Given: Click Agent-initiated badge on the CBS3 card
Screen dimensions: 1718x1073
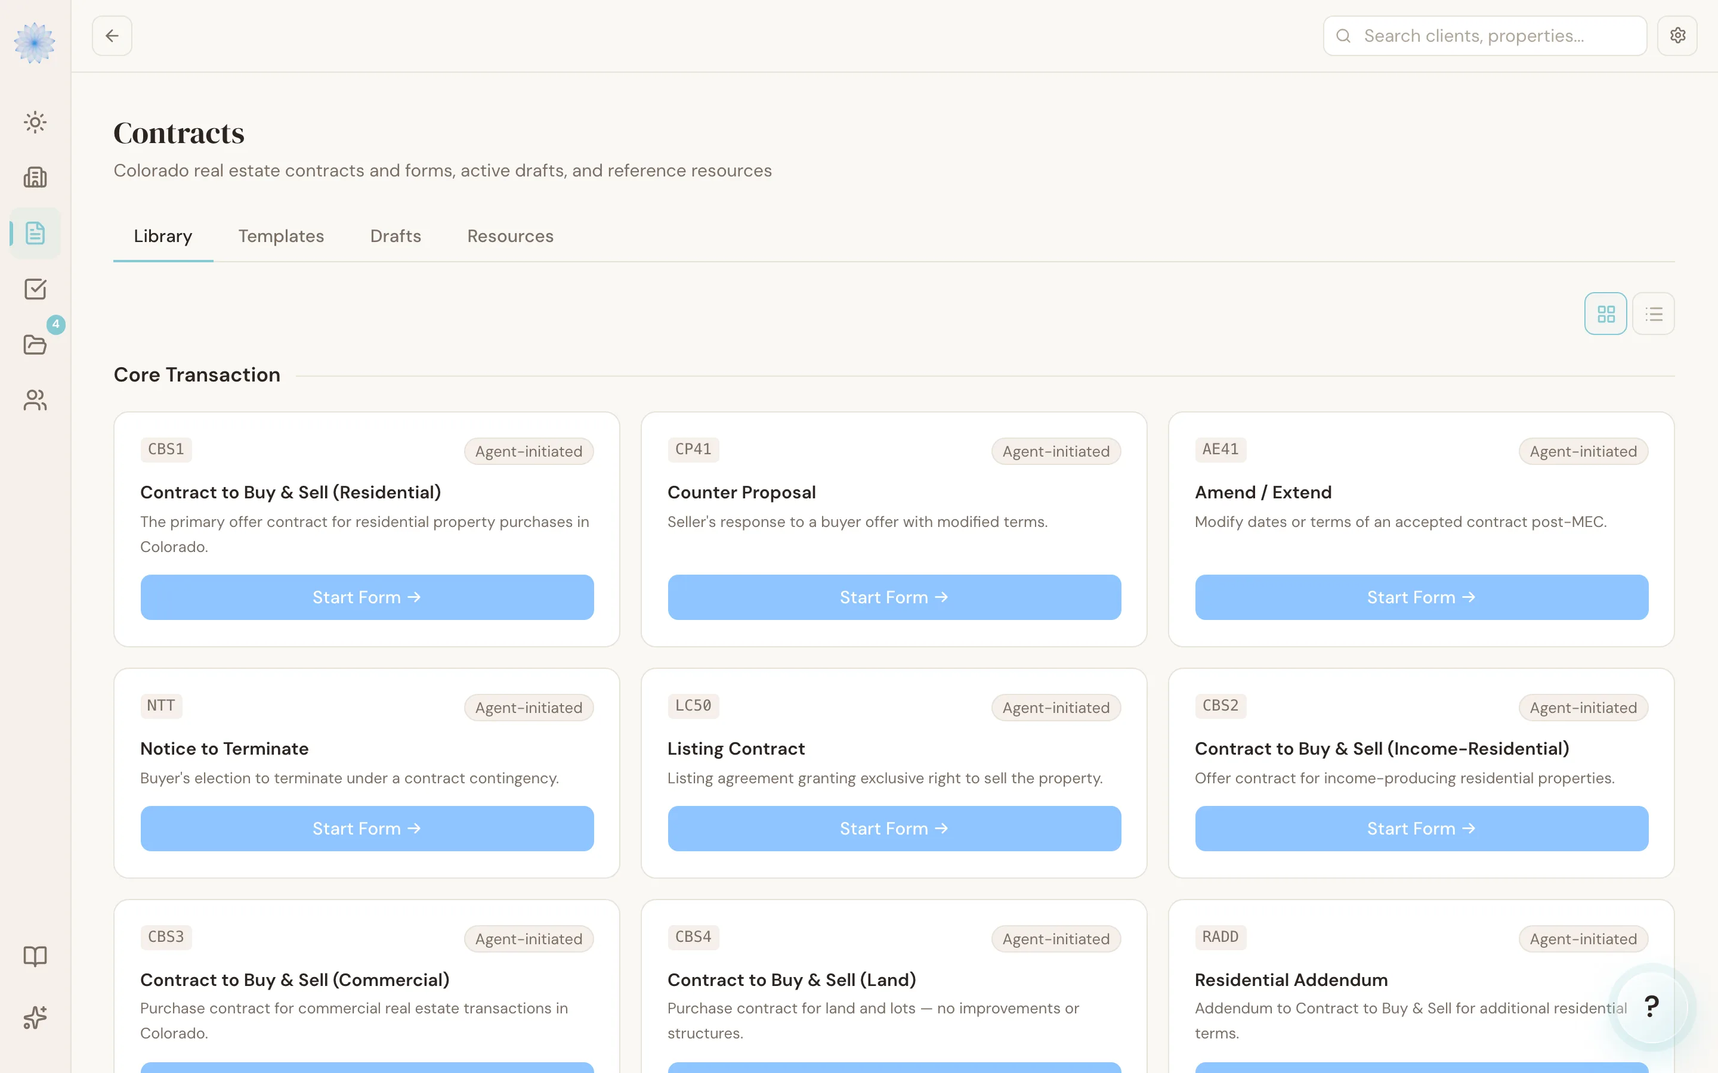Looking at the screenshot, I should pos(529,939).
